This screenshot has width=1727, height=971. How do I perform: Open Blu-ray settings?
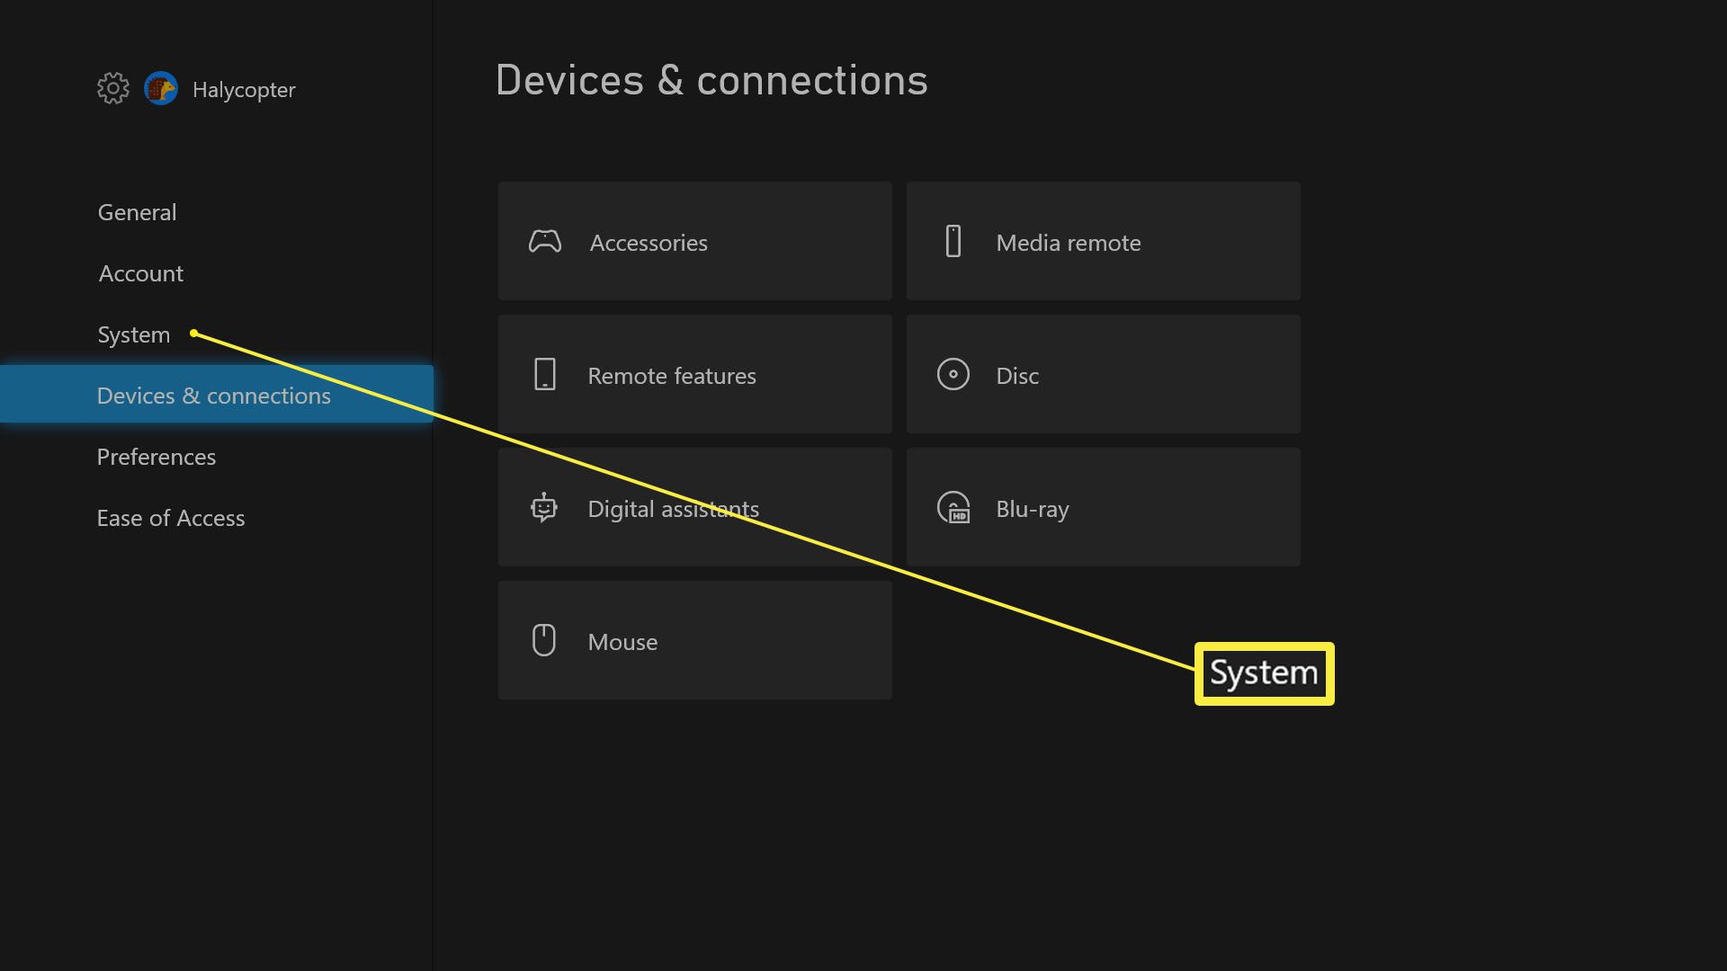1102,507
